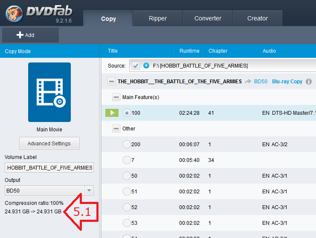
Task: Select title 7 radio button
Action: click(x=127, y=160)
